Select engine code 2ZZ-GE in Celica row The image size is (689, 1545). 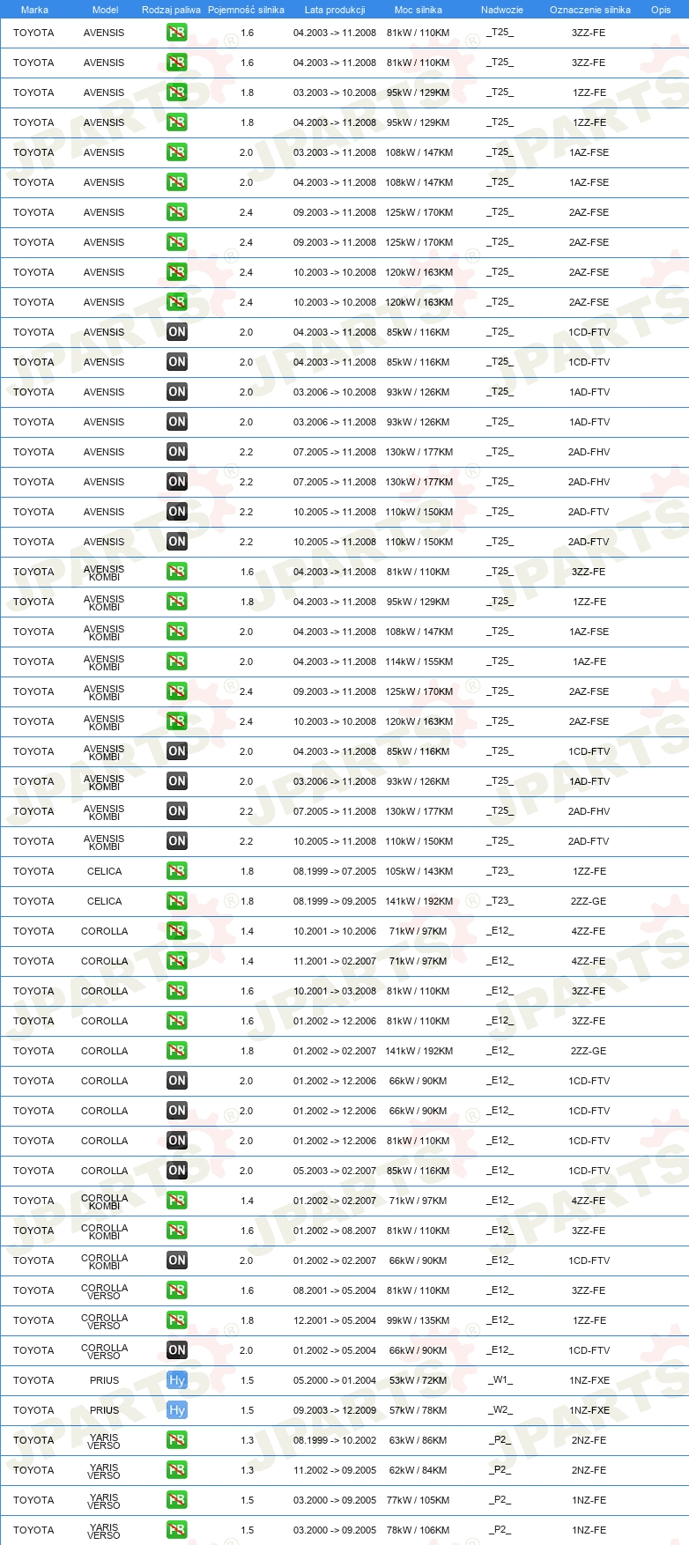pyautogui.click(x=589, y=901)
